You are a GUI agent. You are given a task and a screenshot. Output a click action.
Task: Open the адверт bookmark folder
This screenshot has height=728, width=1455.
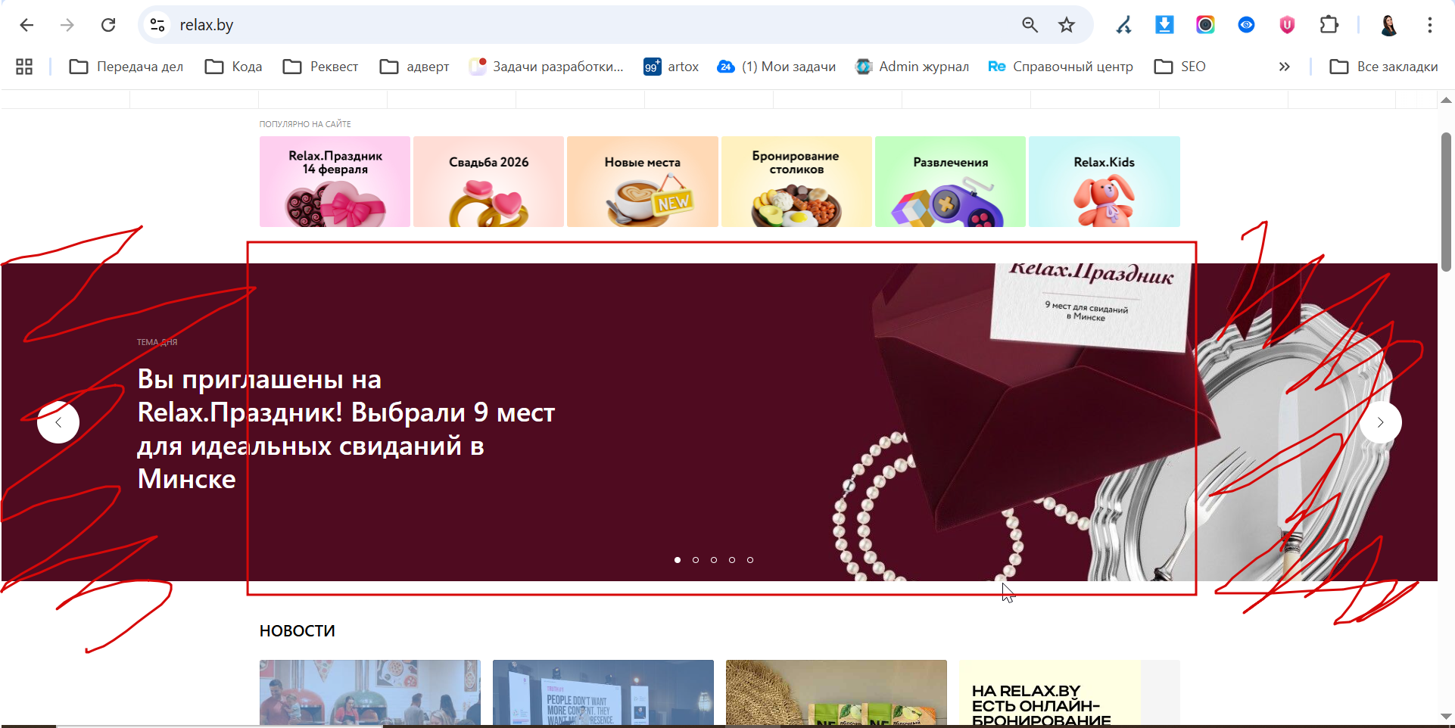414,67
